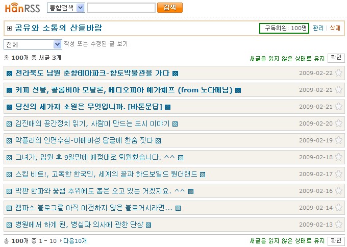
Task: Open the 통합검색 search type dropdown
Action: click(66, 8)
